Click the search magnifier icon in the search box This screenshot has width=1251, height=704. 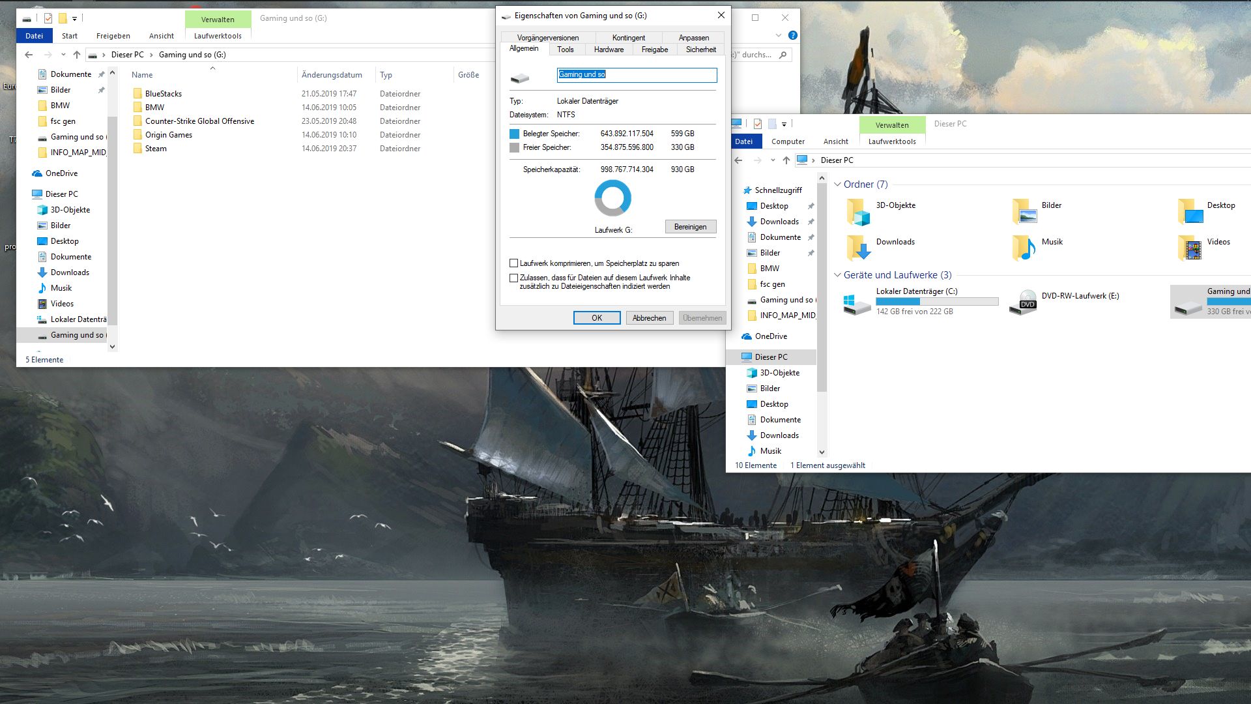(783, 55)
